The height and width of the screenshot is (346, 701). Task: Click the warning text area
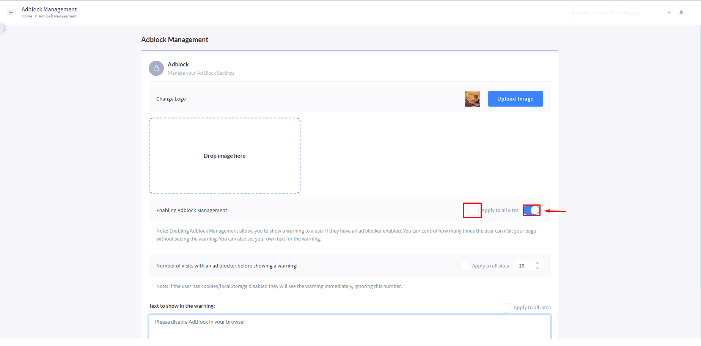click(350, 326)
